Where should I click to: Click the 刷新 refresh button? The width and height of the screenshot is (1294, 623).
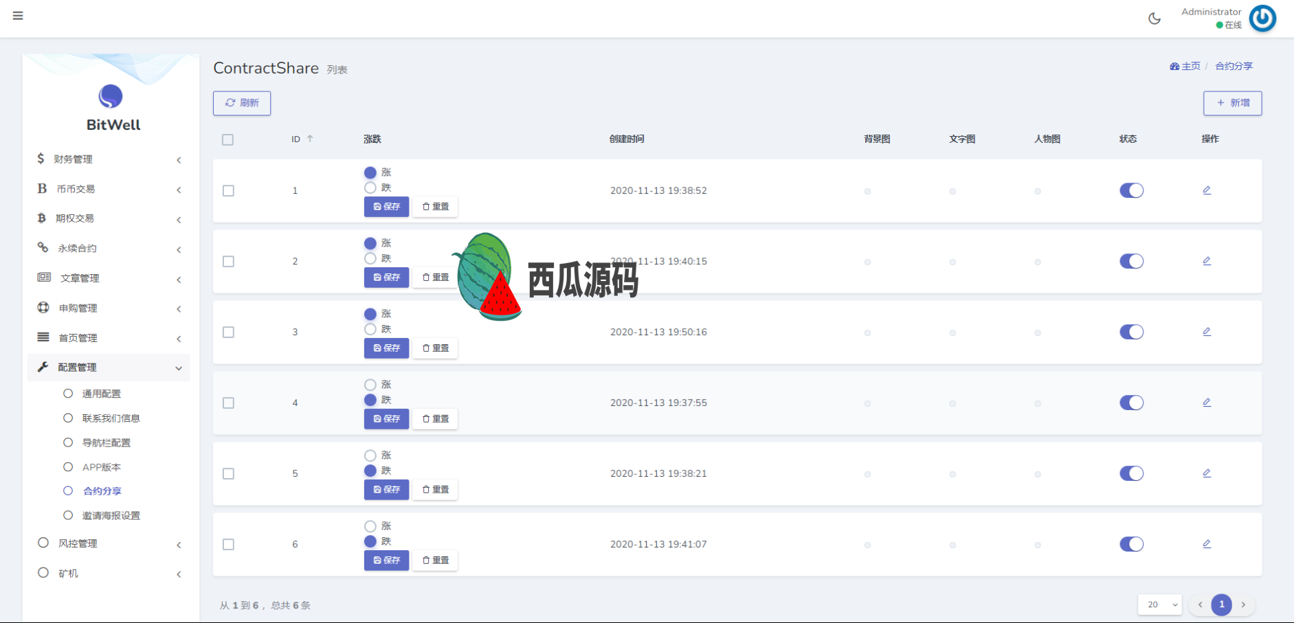[x=242, y=103]
